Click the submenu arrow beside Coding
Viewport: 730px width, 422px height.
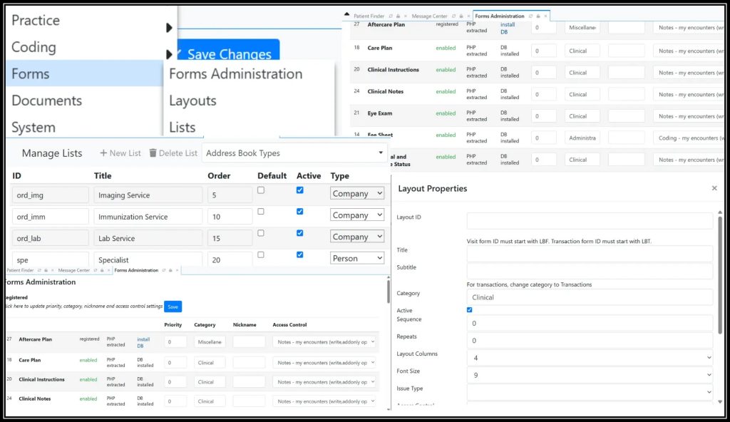(169, 53)
